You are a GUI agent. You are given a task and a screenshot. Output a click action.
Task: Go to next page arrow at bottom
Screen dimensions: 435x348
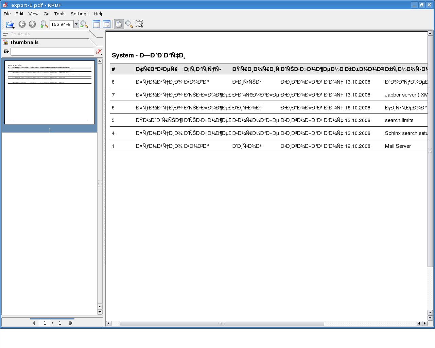pos(71,323)
